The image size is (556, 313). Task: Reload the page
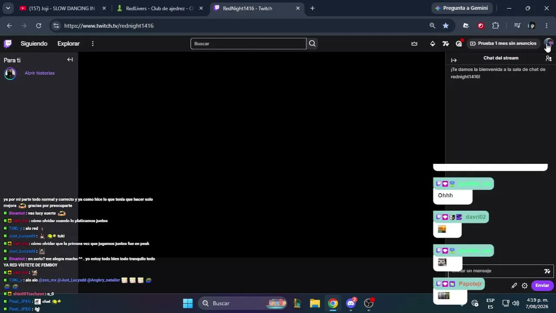point(39,26)
